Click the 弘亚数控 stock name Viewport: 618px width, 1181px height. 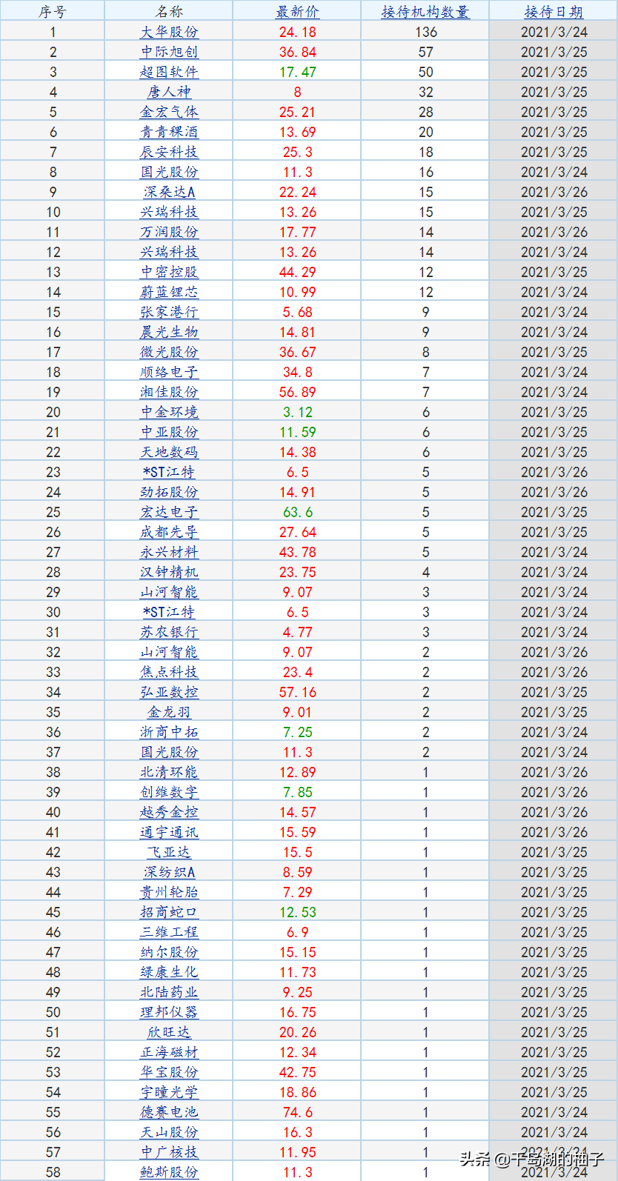pyautogui.click(x=169, y=692)
